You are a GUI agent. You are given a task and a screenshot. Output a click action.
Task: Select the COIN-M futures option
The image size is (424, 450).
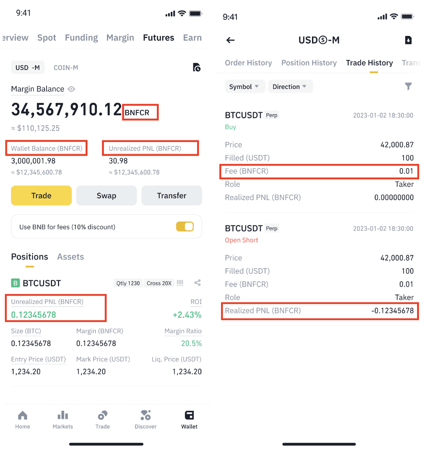[x=66, y=68]
